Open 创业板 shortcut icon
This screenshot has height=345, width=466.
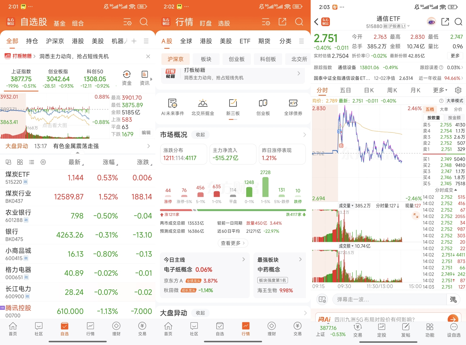tap(263, 107)
